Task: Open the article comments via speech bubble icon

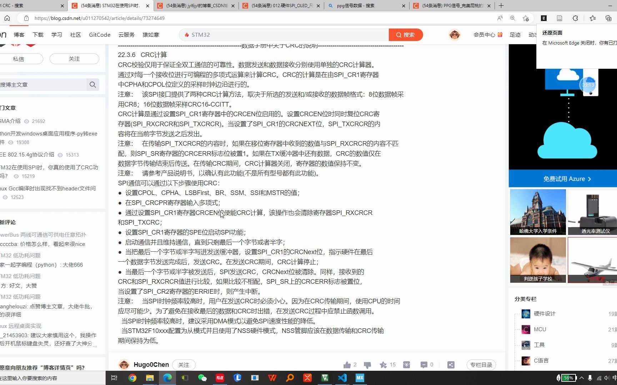Action: click(x=423, y=364)
